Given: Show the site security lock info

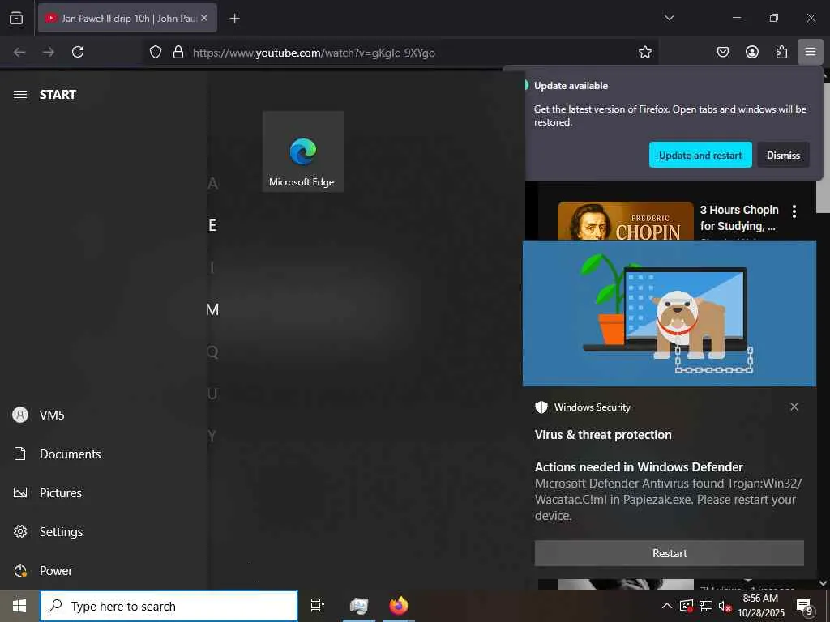Looking at the screenshot, I should pos(178,52).
